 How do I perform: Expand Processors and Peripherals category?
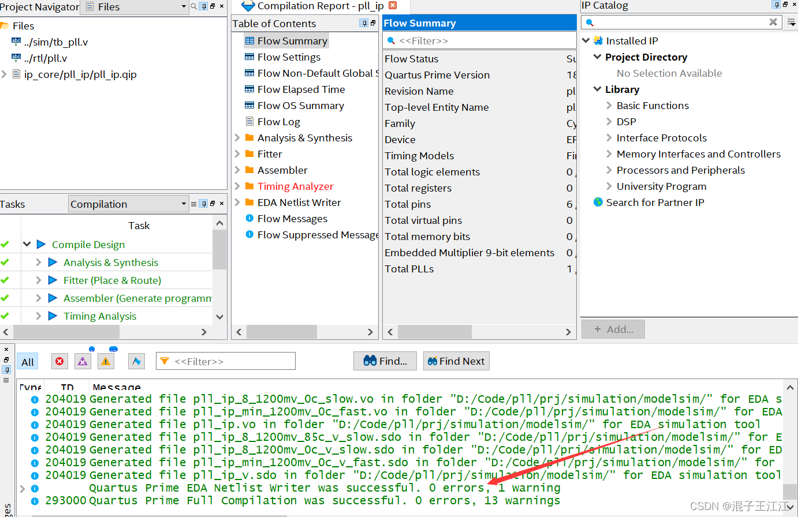(x=609, y=170)
